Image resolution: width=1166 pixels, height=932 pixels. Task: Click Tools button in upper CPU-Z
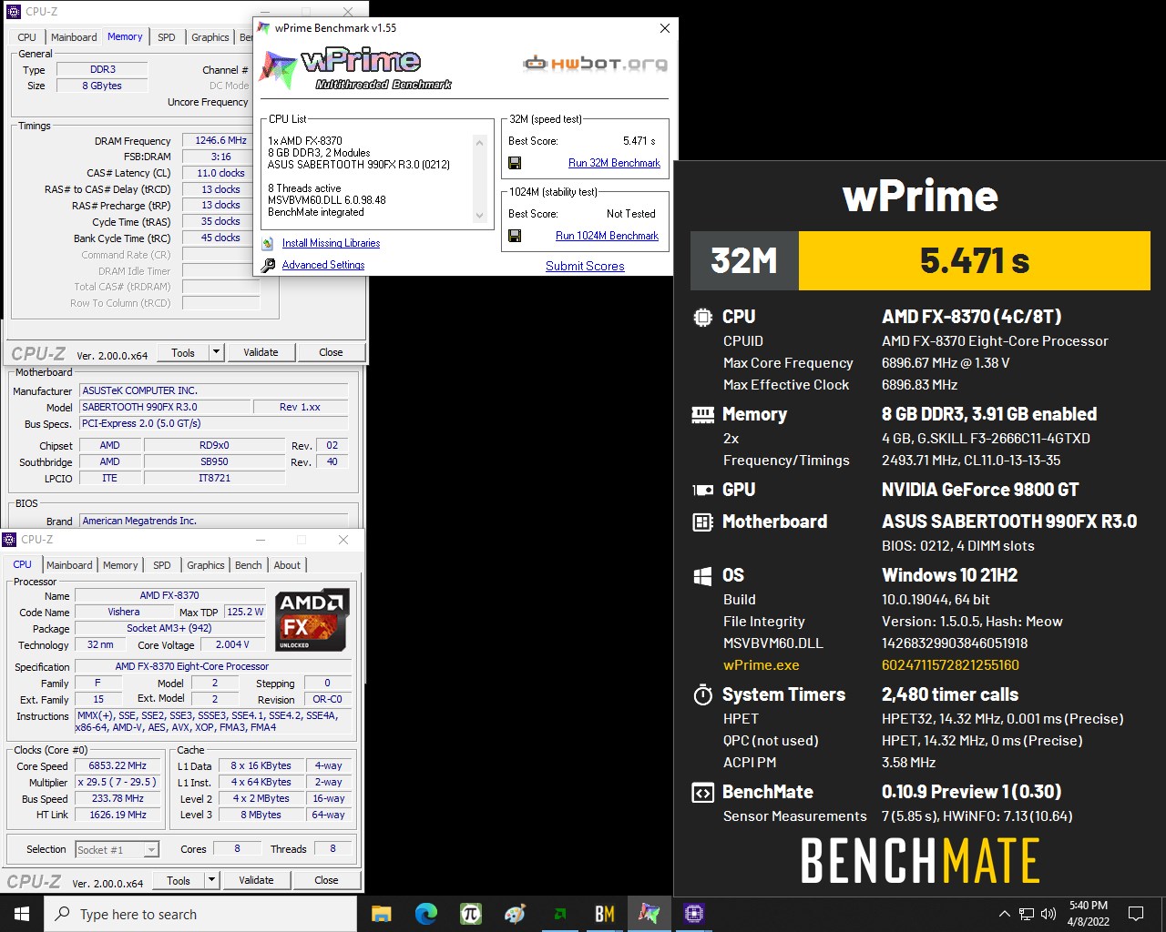183,352
